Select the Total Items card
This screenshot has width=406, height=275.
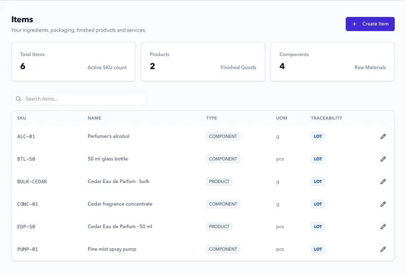pos(73,62)
